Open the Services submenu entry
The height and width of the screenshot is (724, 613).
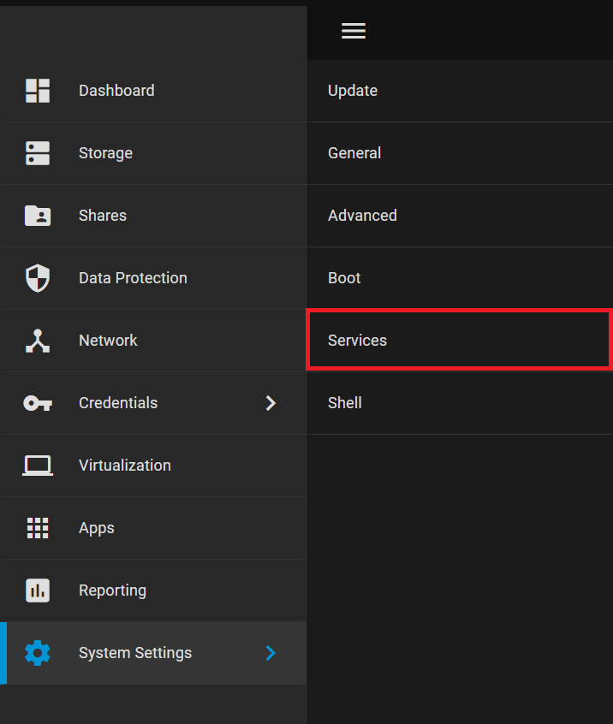459,341
